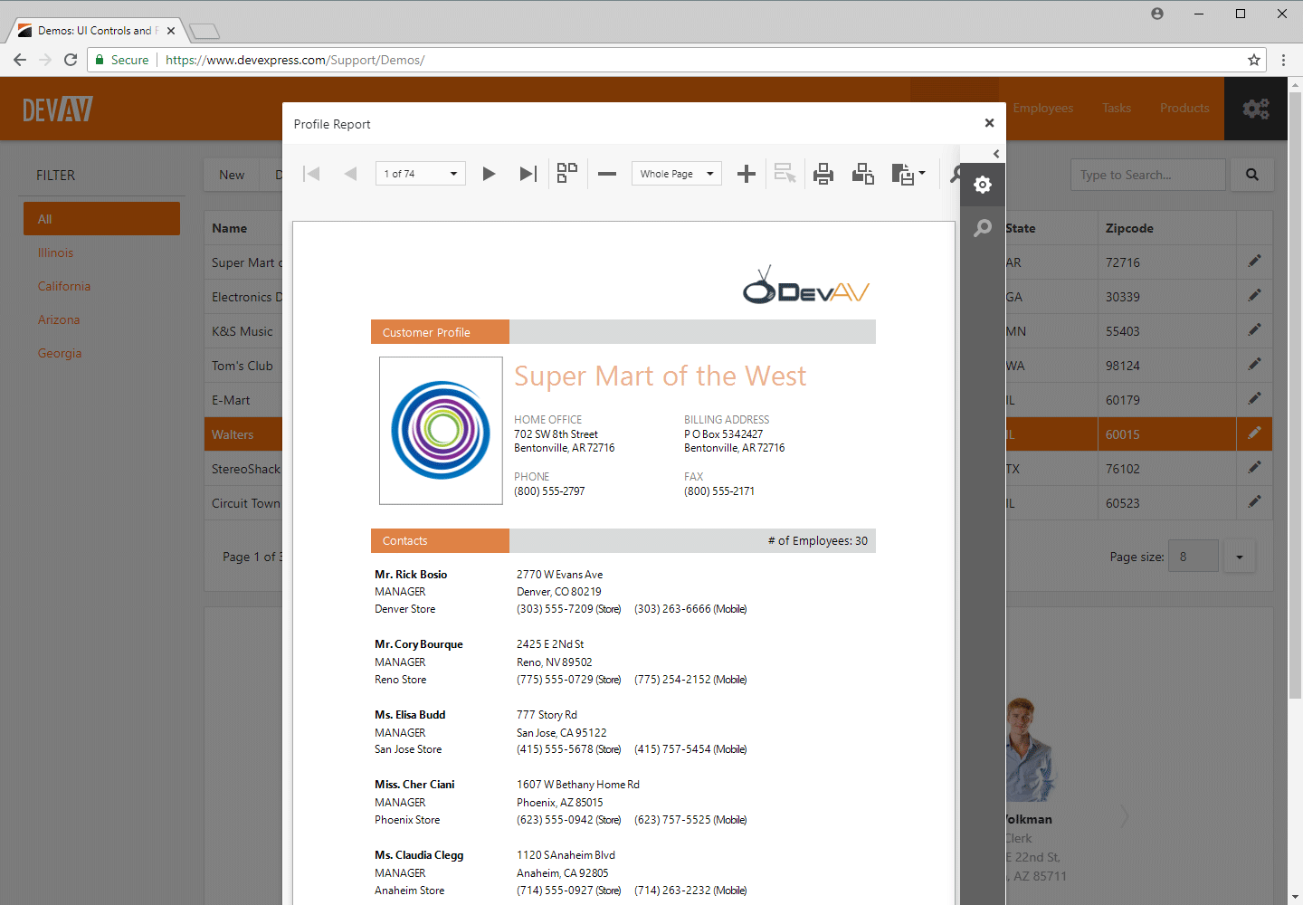Open the report search panel
The height and width of the screenshot is (905, 1303).
983,227
